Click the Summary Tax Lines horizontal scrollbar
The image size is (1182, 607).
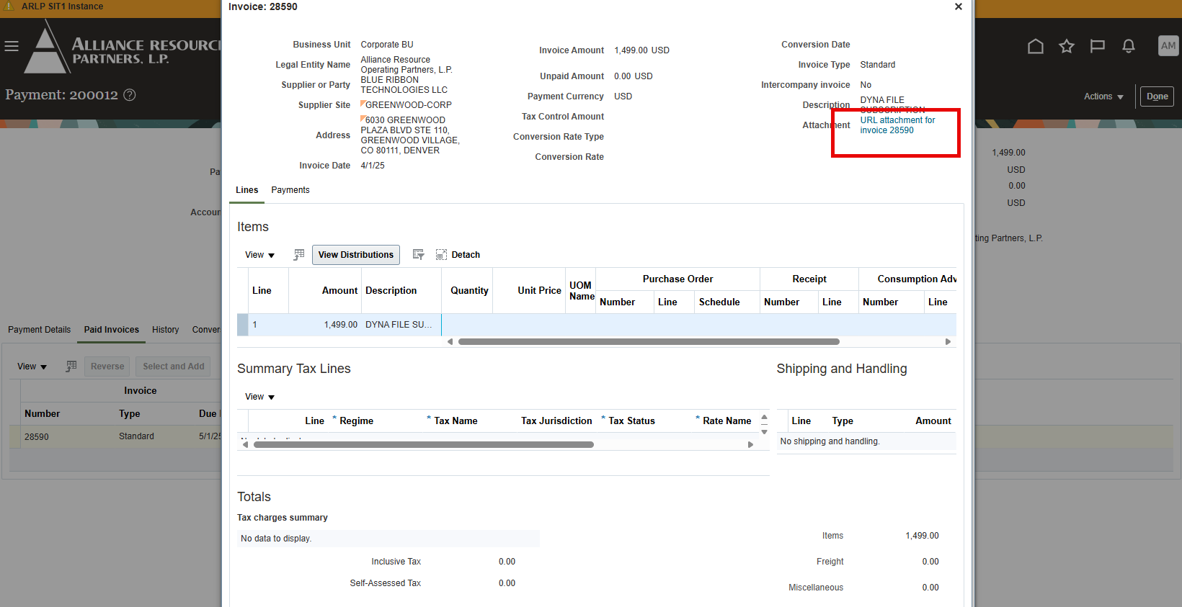[x=424, y=445]
